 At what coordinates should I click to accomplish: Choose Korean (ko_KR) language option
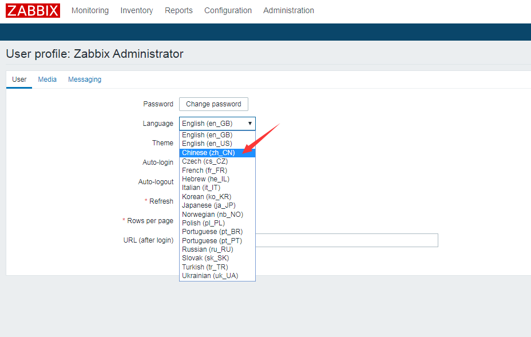point(217,197)
